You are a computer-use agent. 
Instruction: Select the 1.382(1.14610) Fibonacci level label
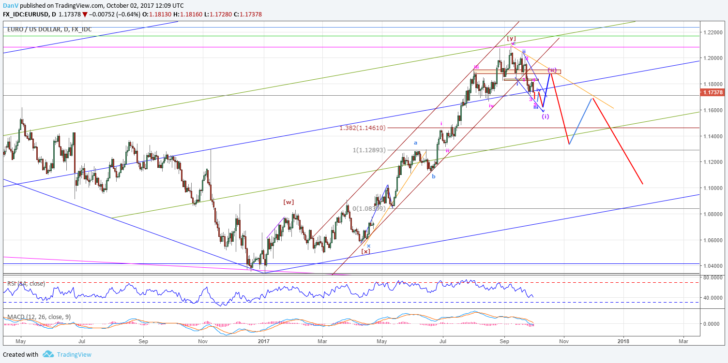click(x=363, y=128)
